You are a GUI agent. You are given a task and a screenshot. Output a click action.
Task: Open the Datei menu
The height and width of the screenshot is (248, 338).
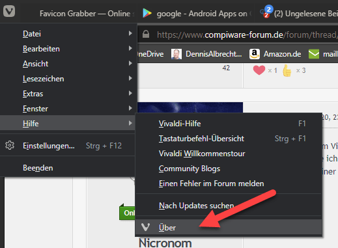[x=68, y=34]
